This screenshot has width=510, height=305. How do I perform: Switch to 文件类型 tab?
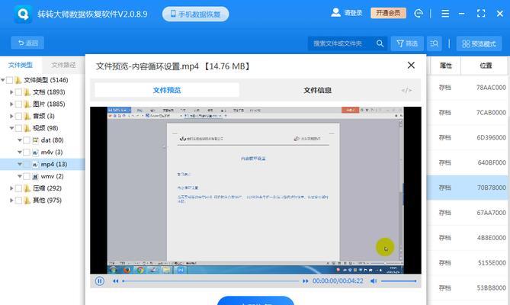(x=21, y=65)
